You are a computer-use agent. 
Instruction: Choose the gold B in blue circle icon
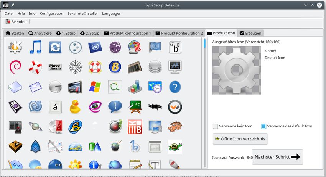tap(115, 67)
